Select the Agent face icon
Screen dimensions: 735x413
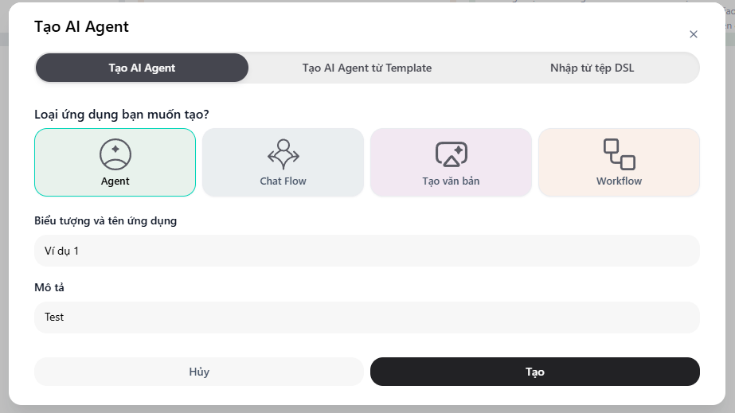(115, 154)
